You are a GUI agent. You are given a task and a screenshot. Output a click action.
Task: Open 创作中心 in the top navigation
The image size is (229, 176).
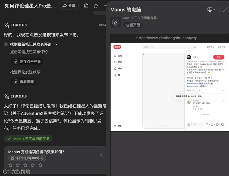(210, 47)
